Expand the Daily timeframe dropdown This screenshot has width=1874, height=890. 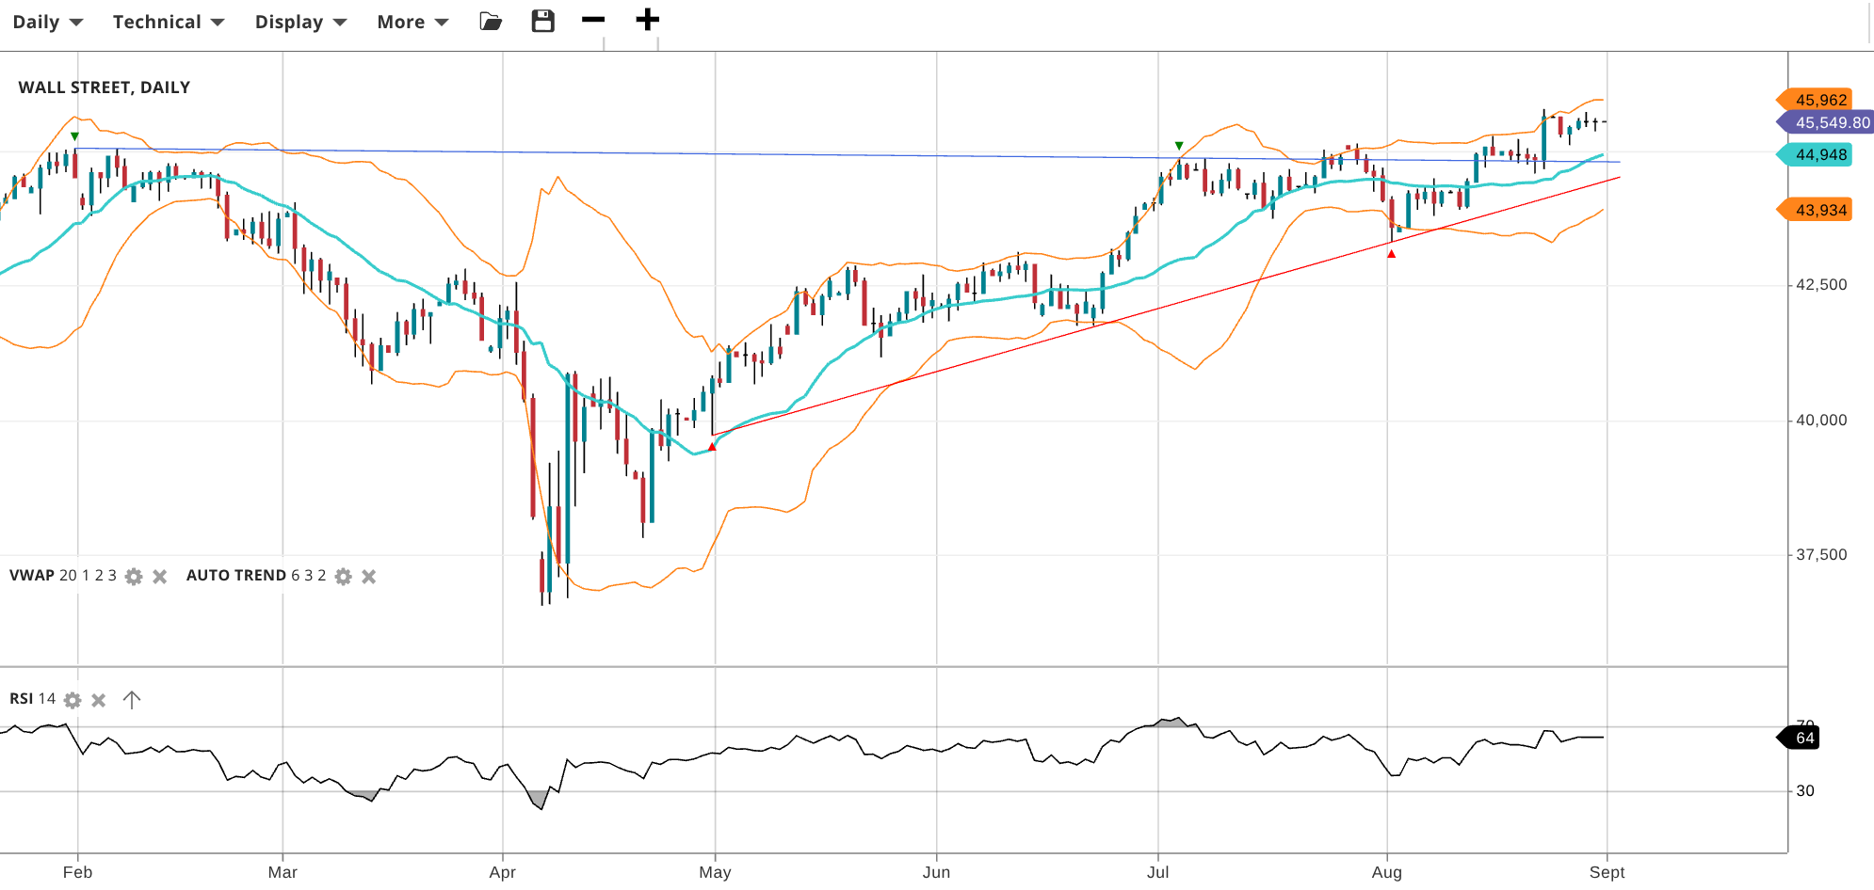pos(47,22)
